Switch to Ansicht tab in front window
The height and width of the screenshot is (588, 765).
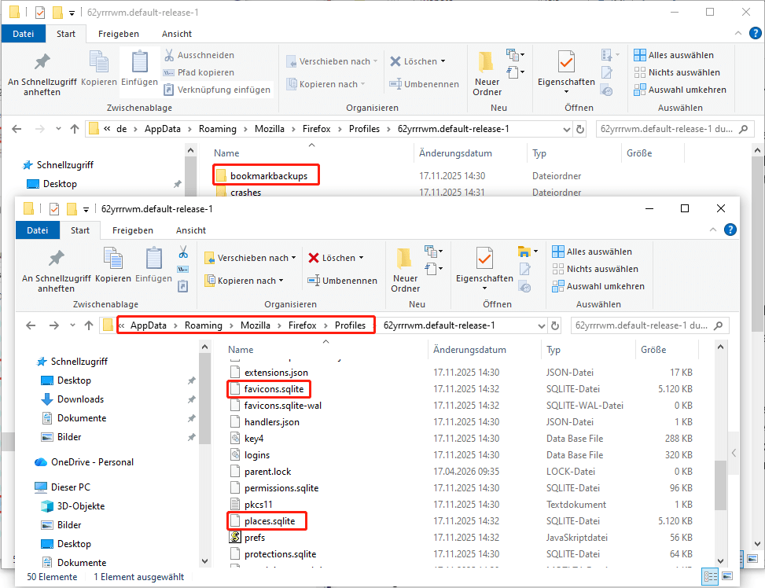[191, 230]
